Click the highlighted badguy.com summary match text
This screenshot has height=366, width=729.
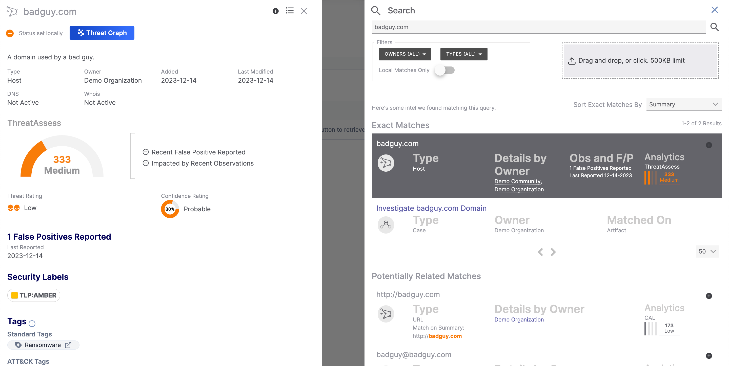tap(445, 336)
